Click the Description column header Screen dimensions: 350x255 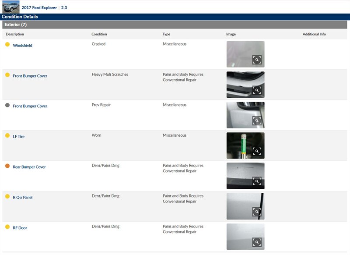point(15,34)
